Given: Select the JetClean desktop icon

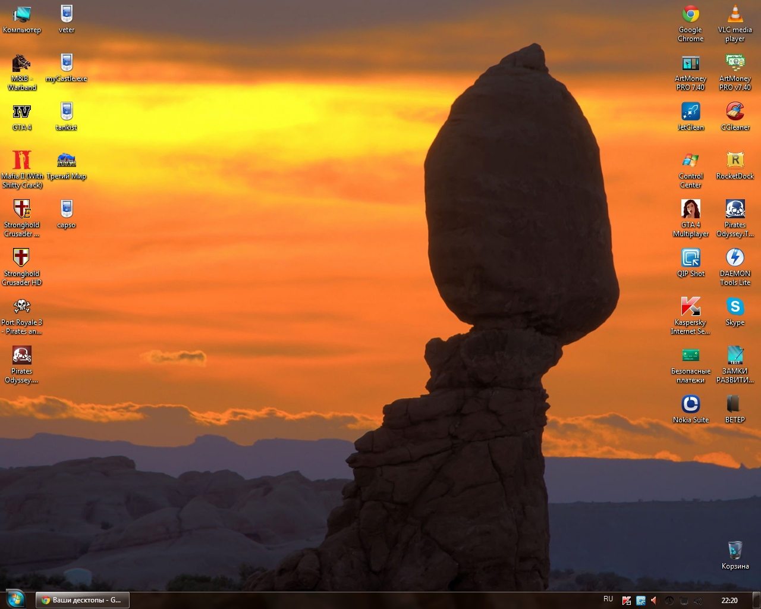Looking at the screenshot, I should coord(690,112).
